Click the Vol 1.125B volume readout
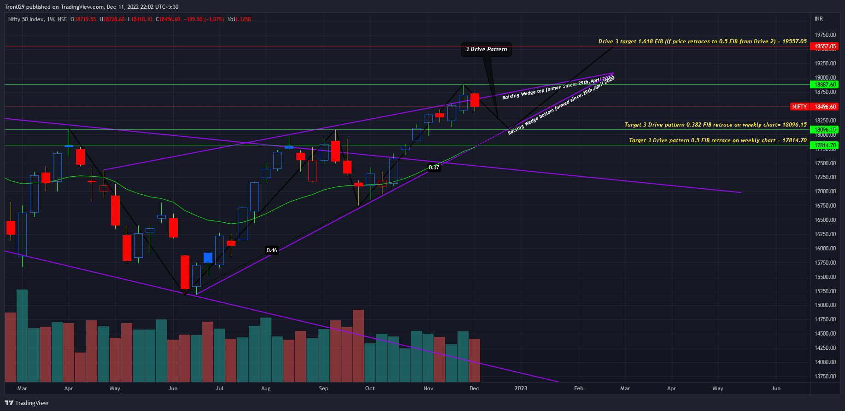Image resolution: width=845 pixels, height=411 pixels. tap(239, 19)
